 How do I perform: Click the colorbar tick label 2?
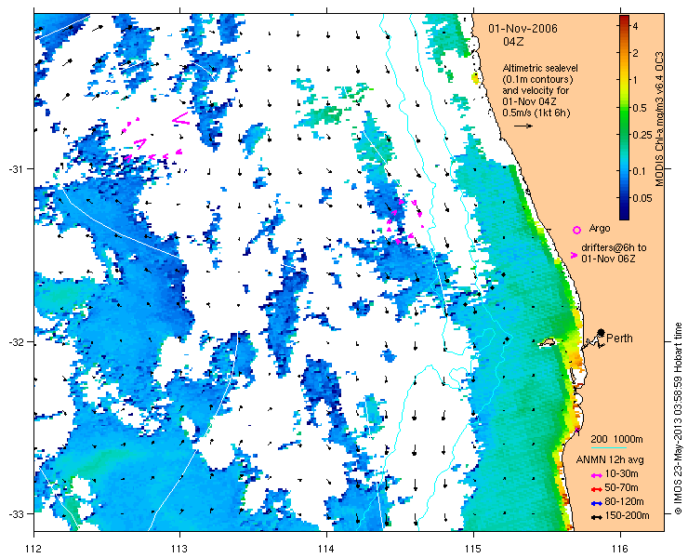tap(635, 53)
